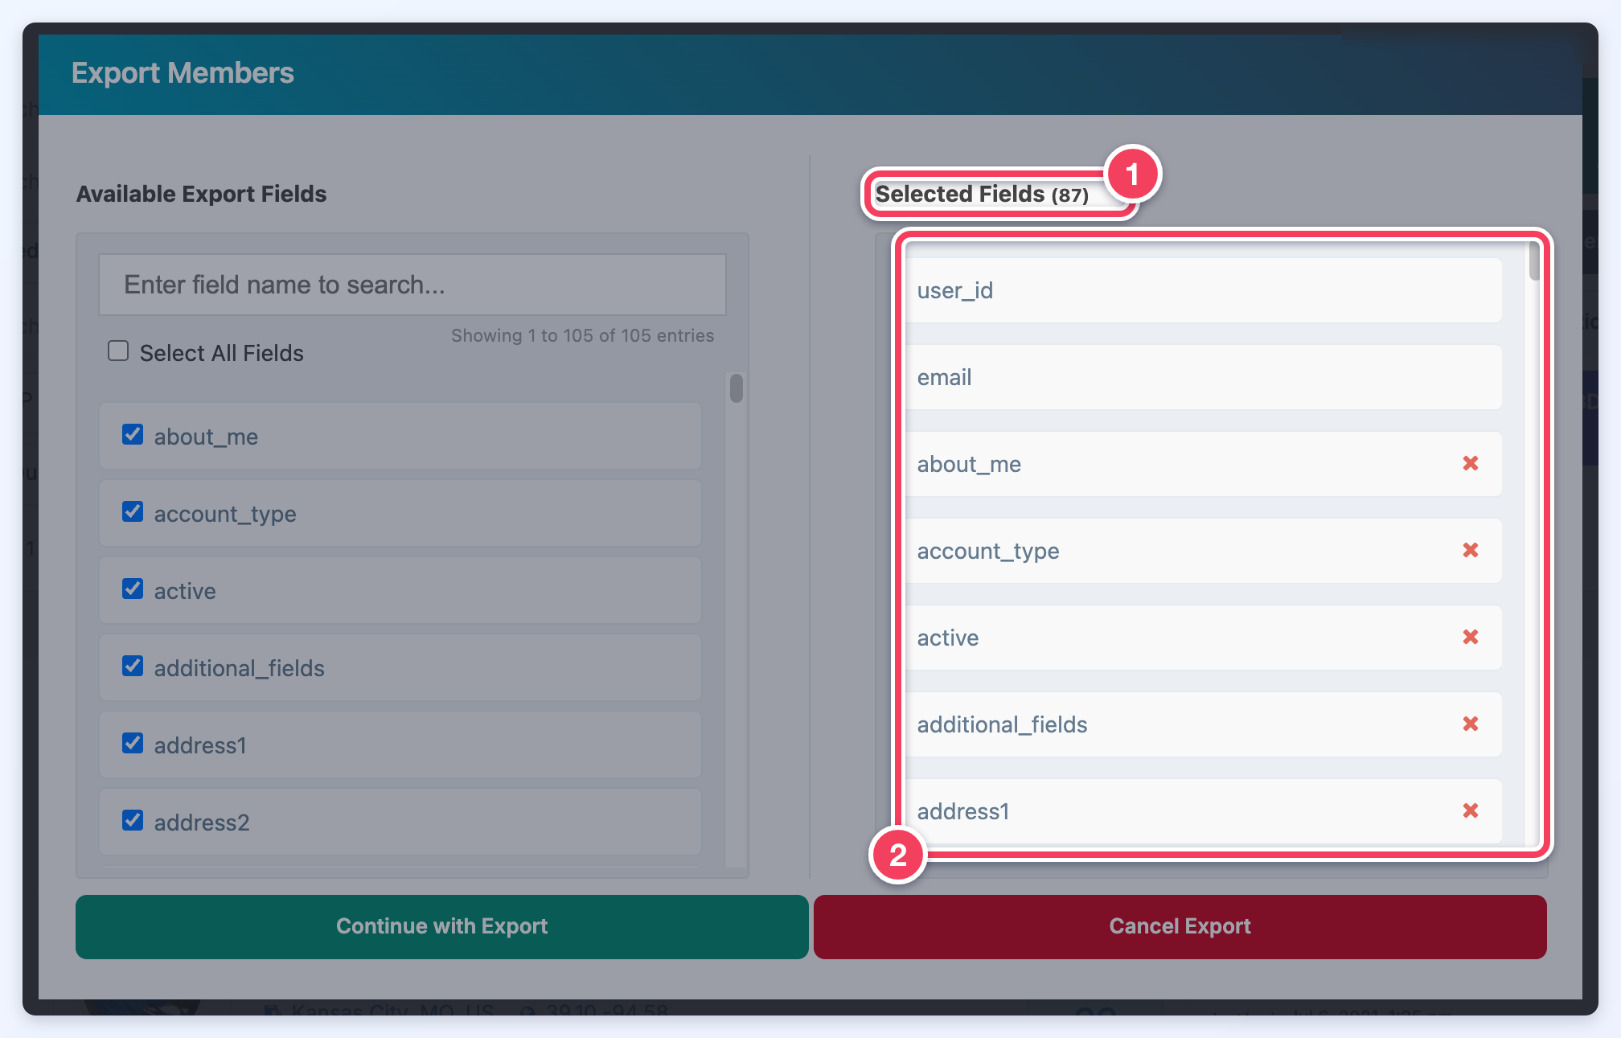
Task: Uncheck the about_me field checkbox
Action: pos(133,434)
